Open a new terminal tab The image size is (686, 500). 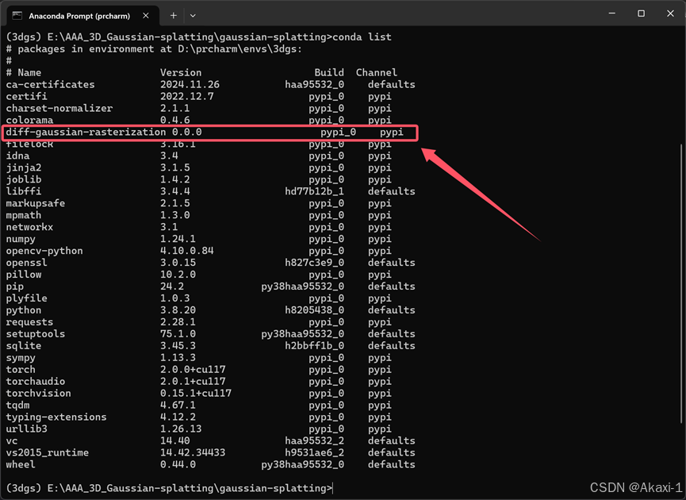point(174,16)
